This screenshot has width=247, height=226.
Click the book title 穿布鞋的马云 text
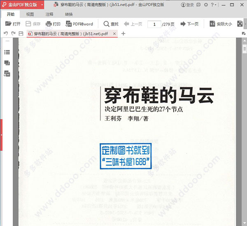click(x=159, y=96)
